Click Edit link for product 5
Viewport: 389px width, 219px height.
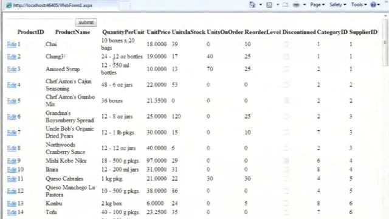12,101
